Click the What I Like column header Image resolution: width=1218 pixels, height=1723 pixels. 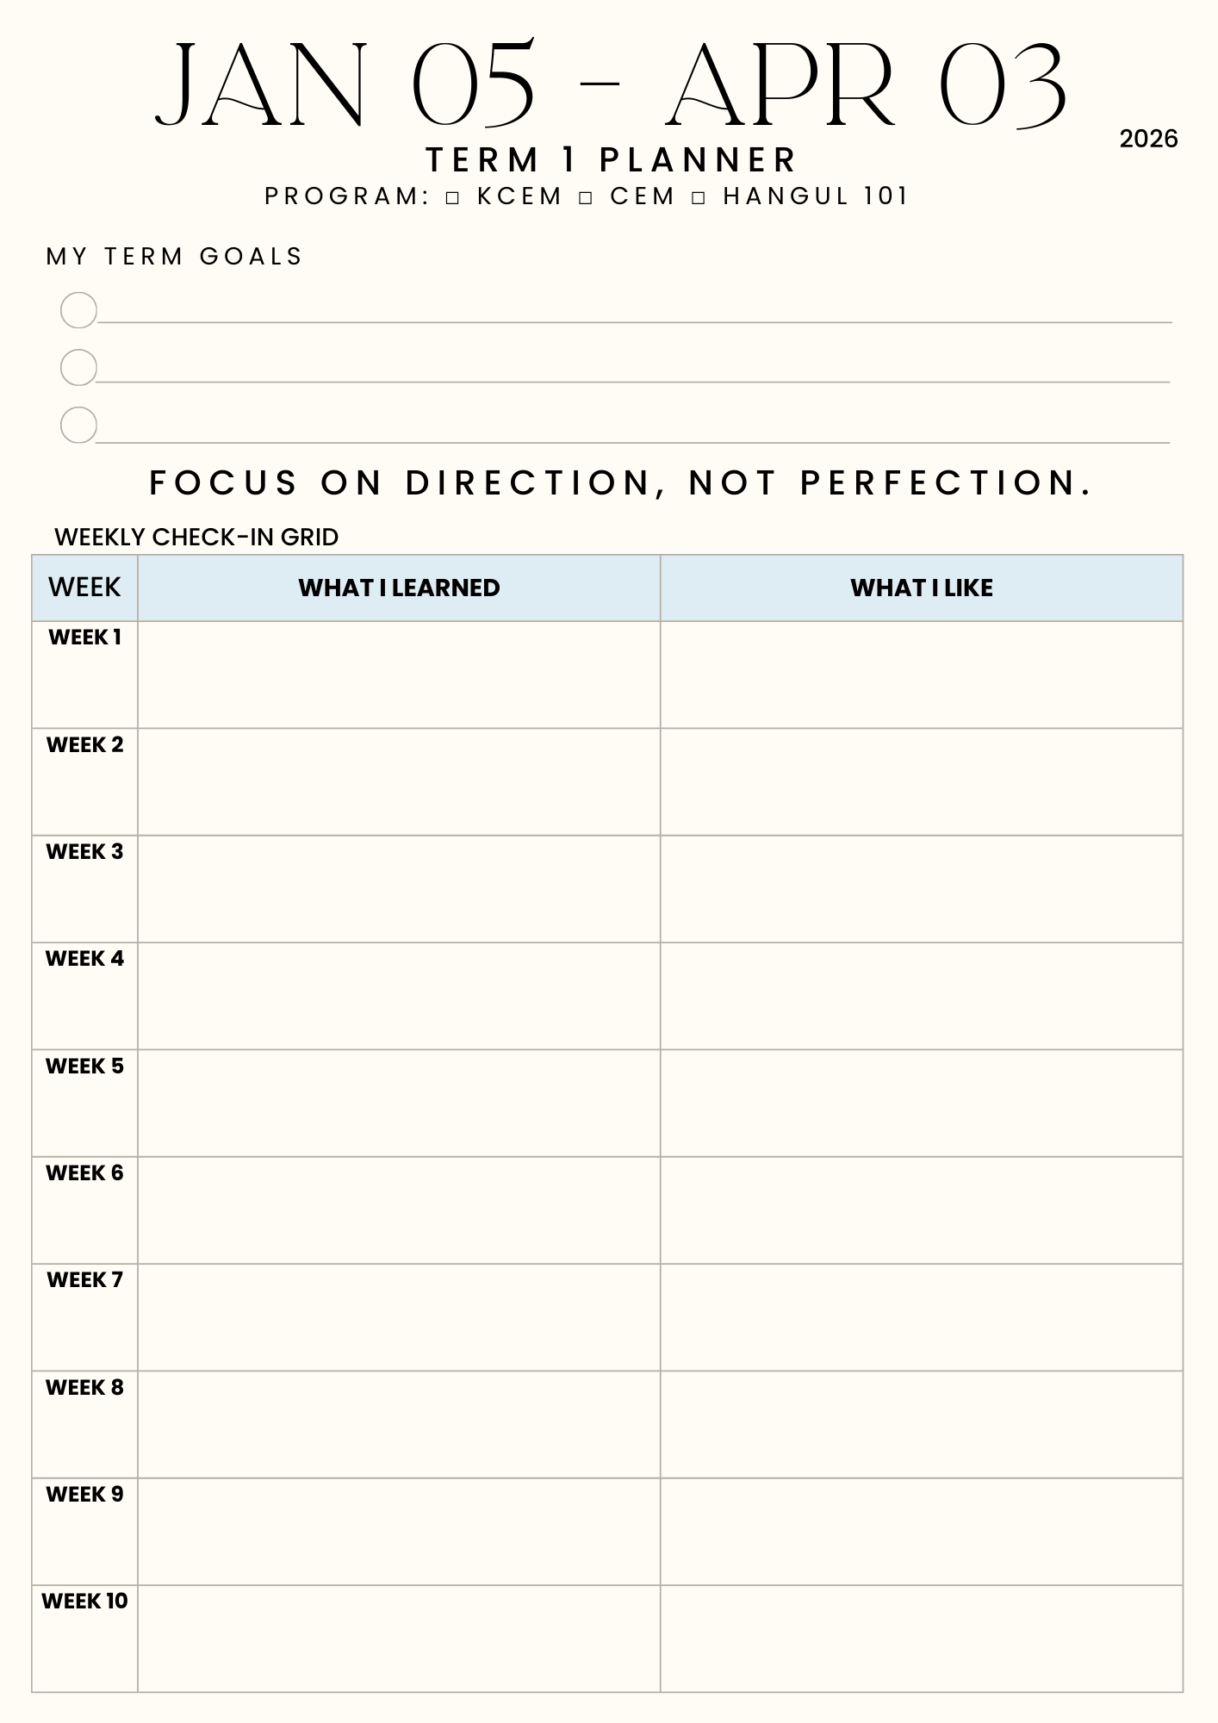click(922, 588)
